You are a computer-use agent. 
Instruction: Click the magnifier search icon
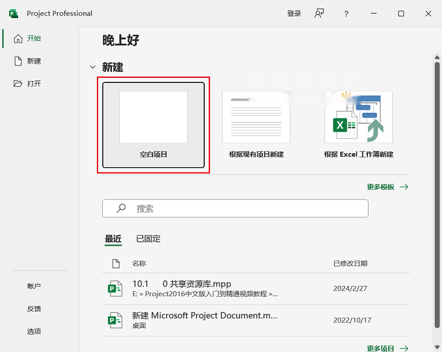(121, 208)
